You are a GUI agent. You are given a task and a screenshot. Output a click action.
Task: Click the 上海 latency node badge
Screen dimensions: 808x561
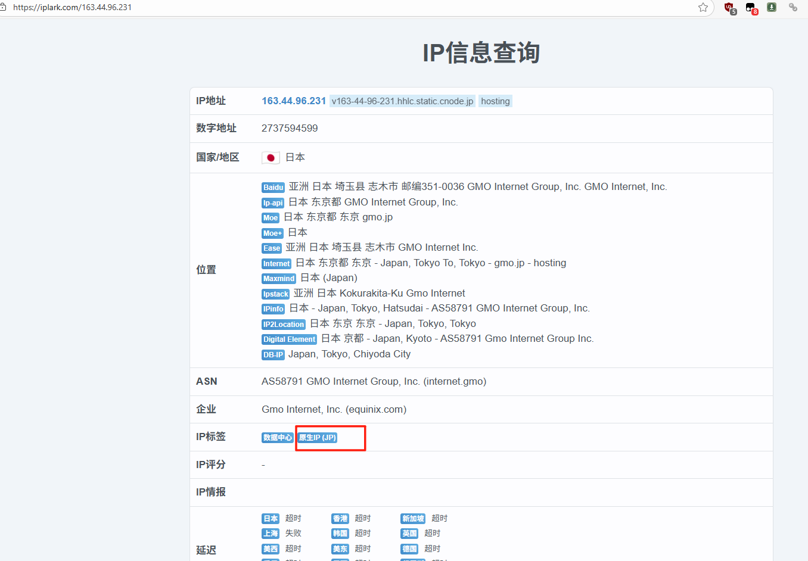pos(271,534)
